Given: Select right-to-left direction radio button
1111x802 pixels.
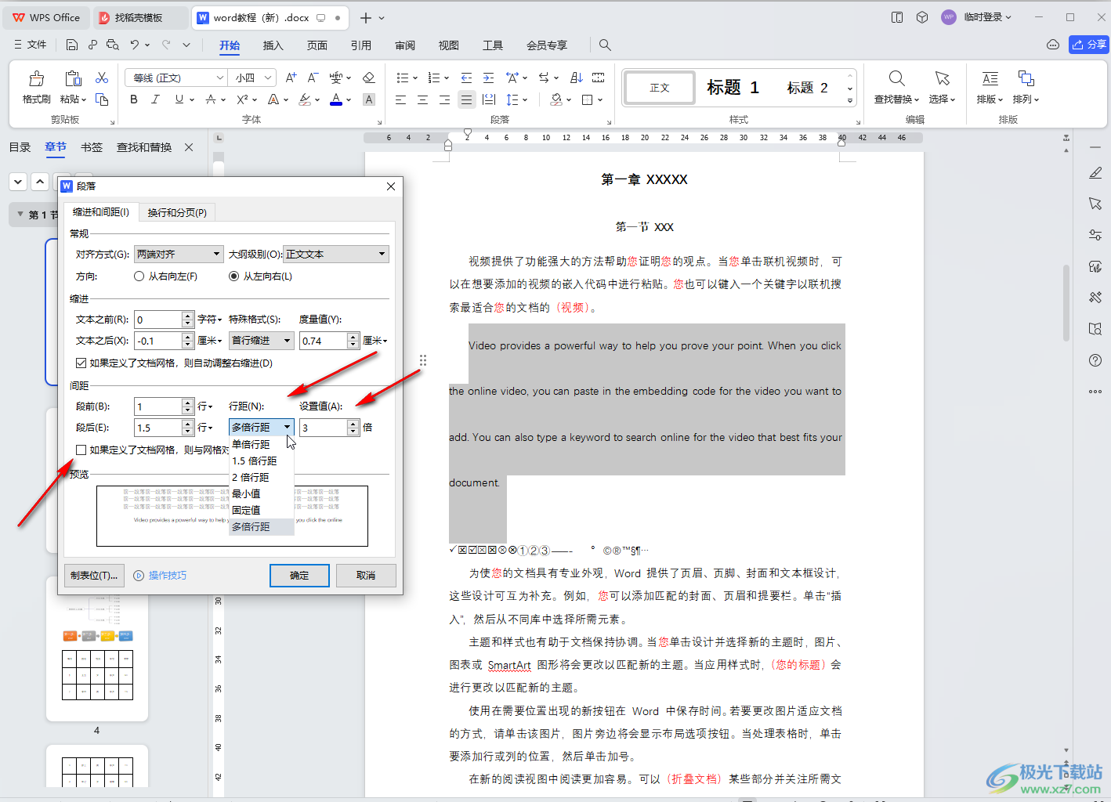Looking at the screenshot, I should click(x=139, y=276).
